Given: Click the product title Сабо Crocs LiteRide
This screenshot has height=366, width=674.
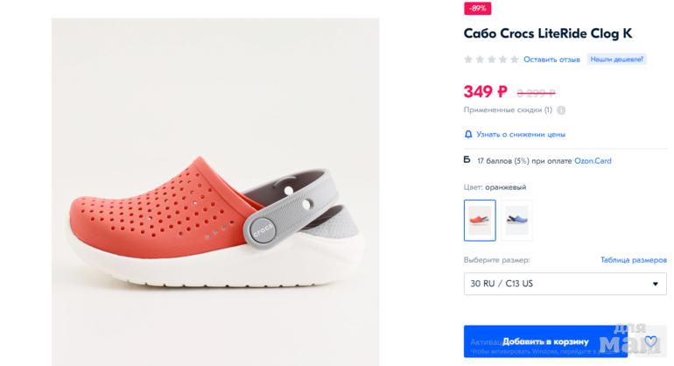Looking at the screenshot, I should (547, 33).
